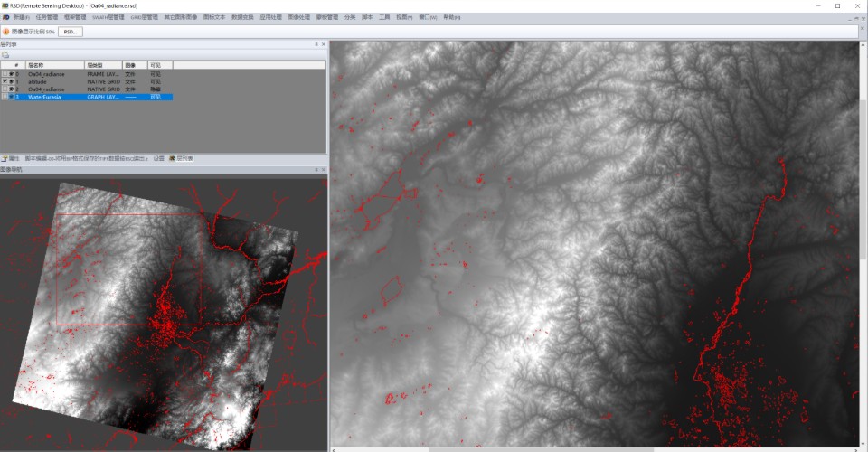Image resolution: width=868 pixels, height=452 pixels.
Task: Click layer icon of row 0 Oa04_radiance
Action: coord(12,73)
